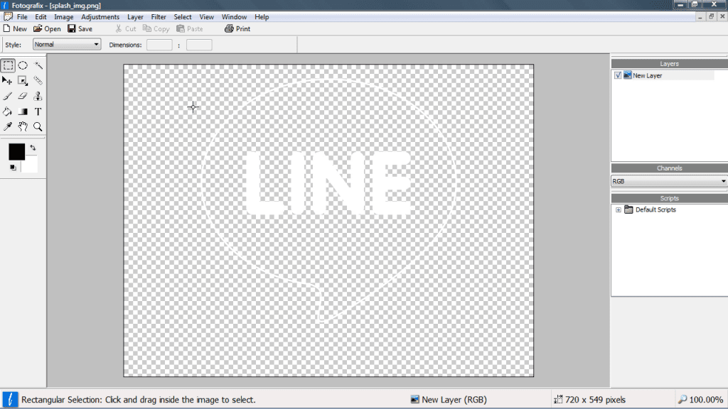Select the Elliptical Selection tool
Screen dimensions: 728x409
coord(23,65)
